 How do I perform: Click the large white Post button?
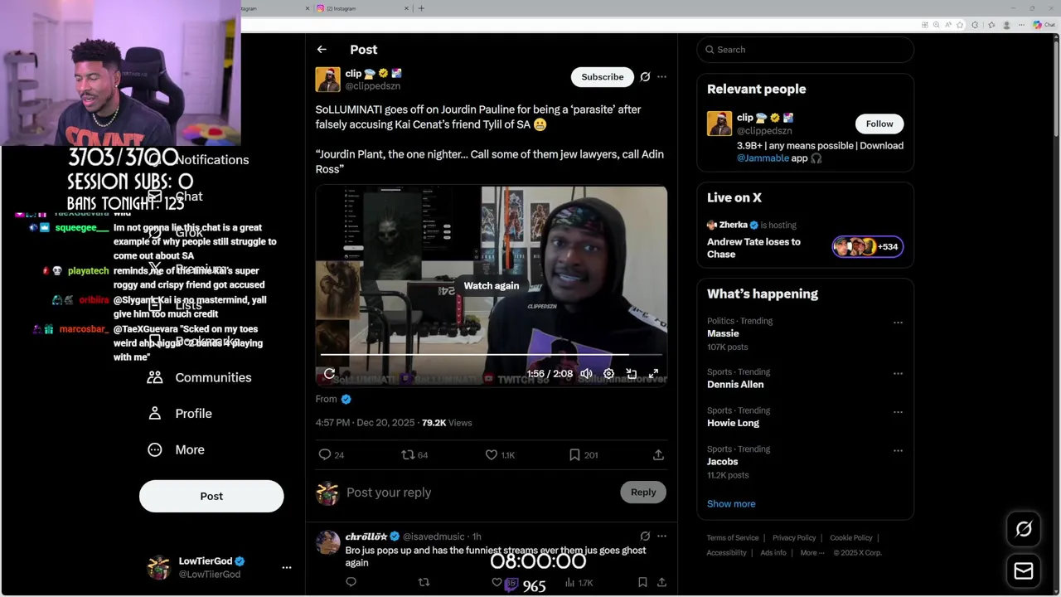[x=211, y=496]
